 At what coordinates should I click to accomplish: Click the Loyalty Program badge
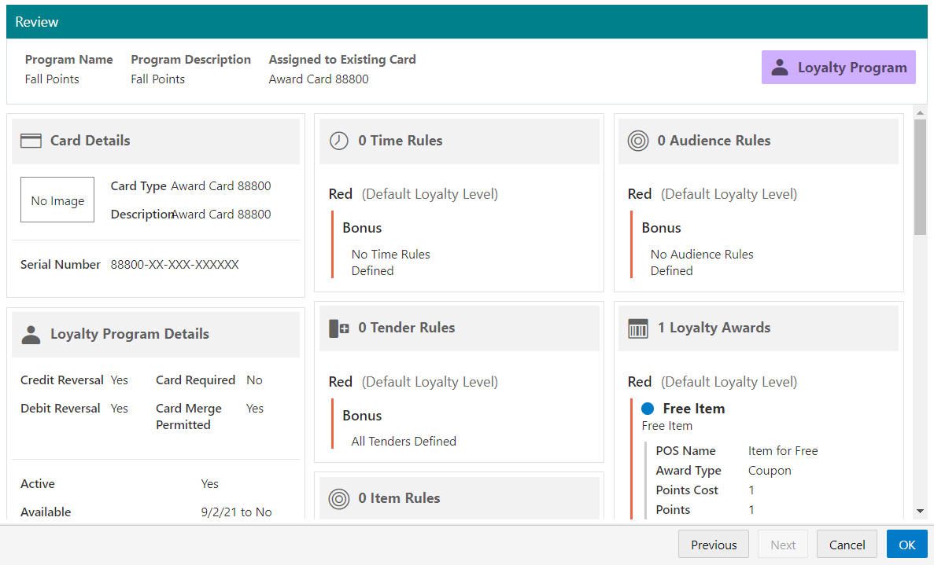[x=838, y=68]
